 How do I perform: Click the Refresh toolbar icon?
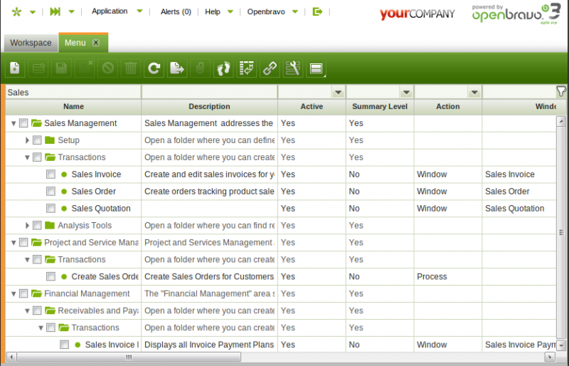(154, 68)
